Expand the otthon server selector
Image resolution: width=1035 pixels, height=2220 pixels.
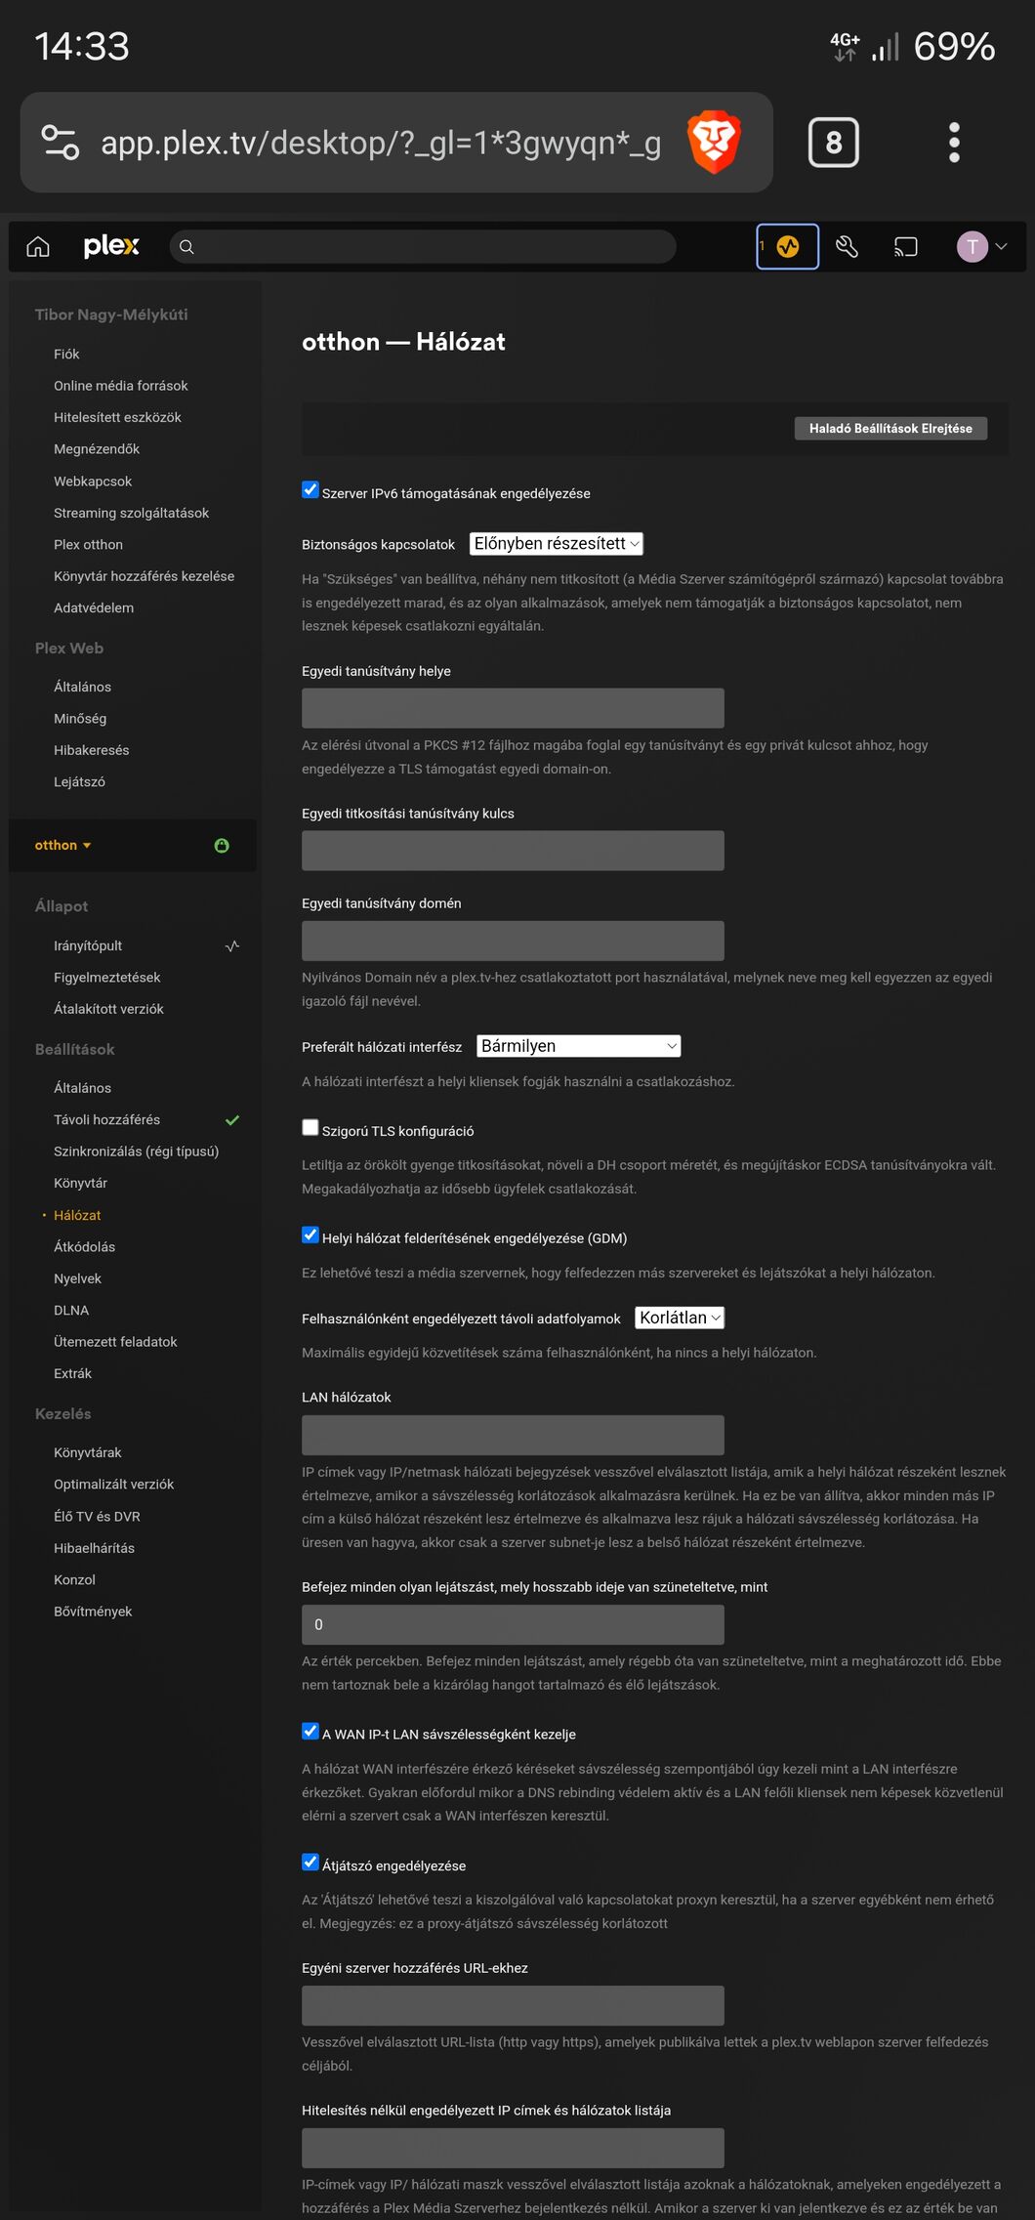[62, 846]
